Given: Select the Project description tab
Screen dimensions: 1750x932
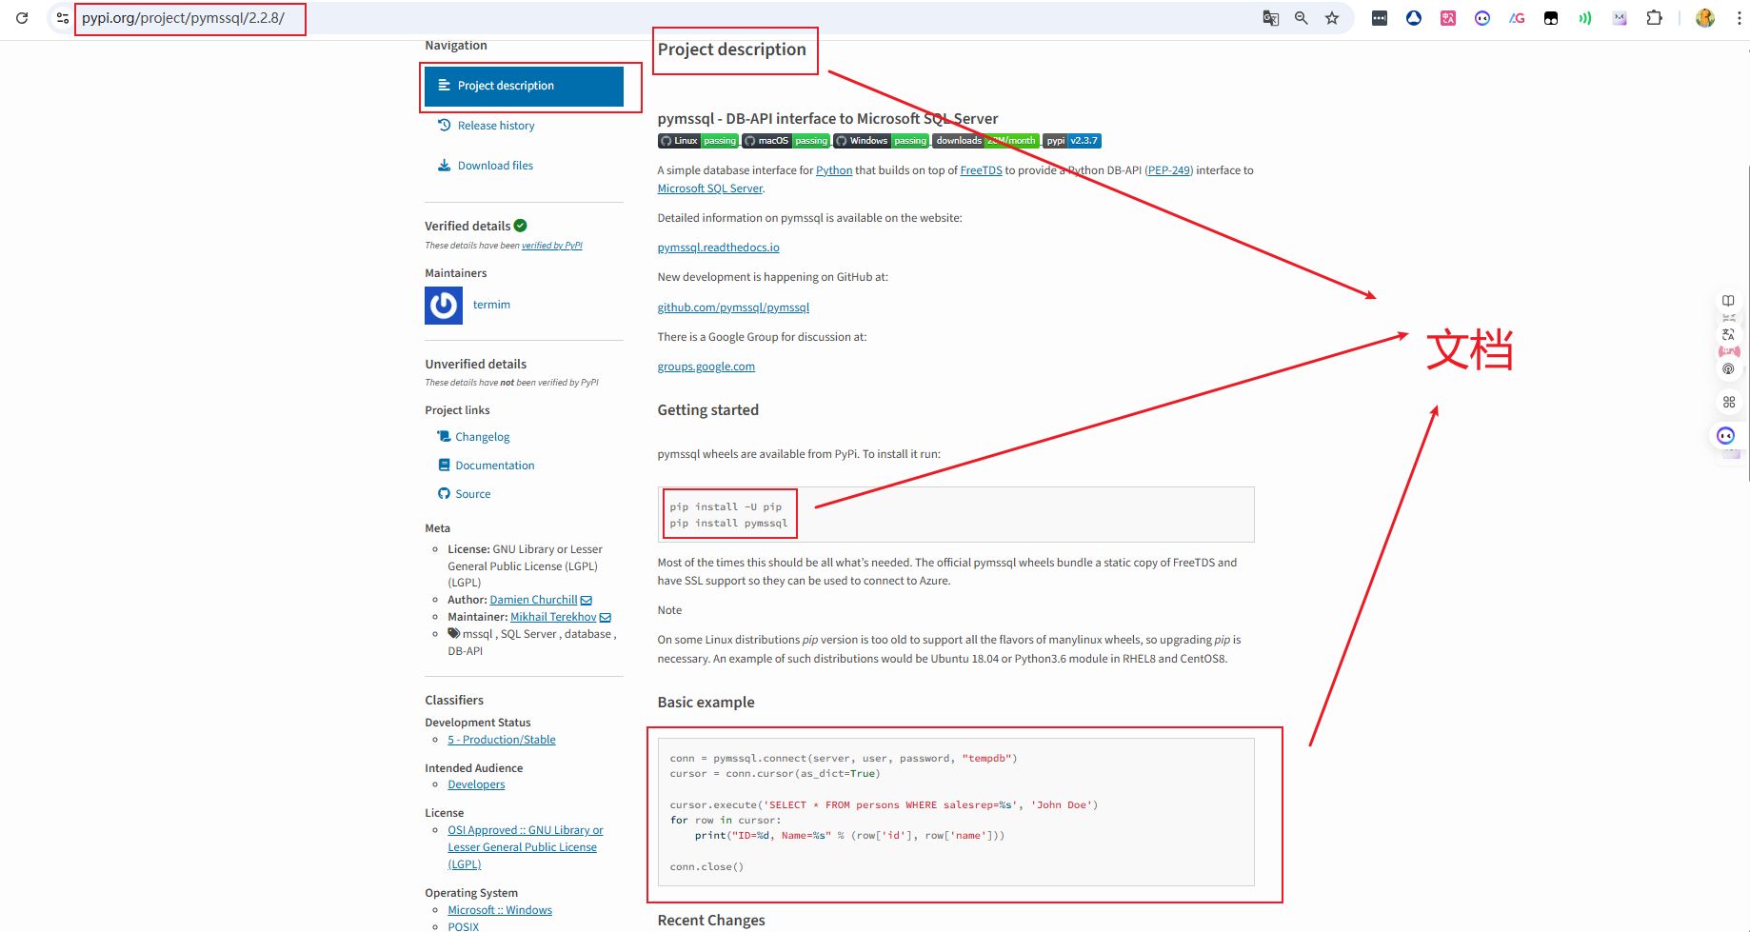Looking at the screenshot, I should tap(524, 86).
